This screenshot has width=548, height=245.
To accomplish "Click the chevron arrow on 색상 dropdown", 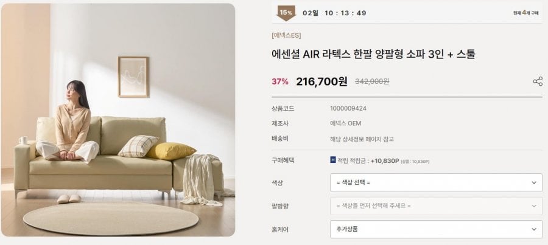I will tap(533, 182).
